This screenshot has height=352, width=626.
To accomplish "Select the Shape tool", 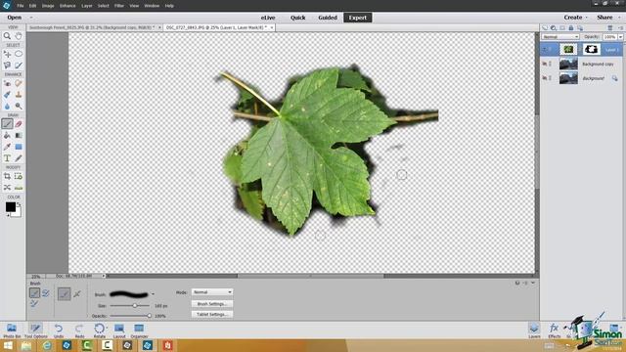I will 19,147.
